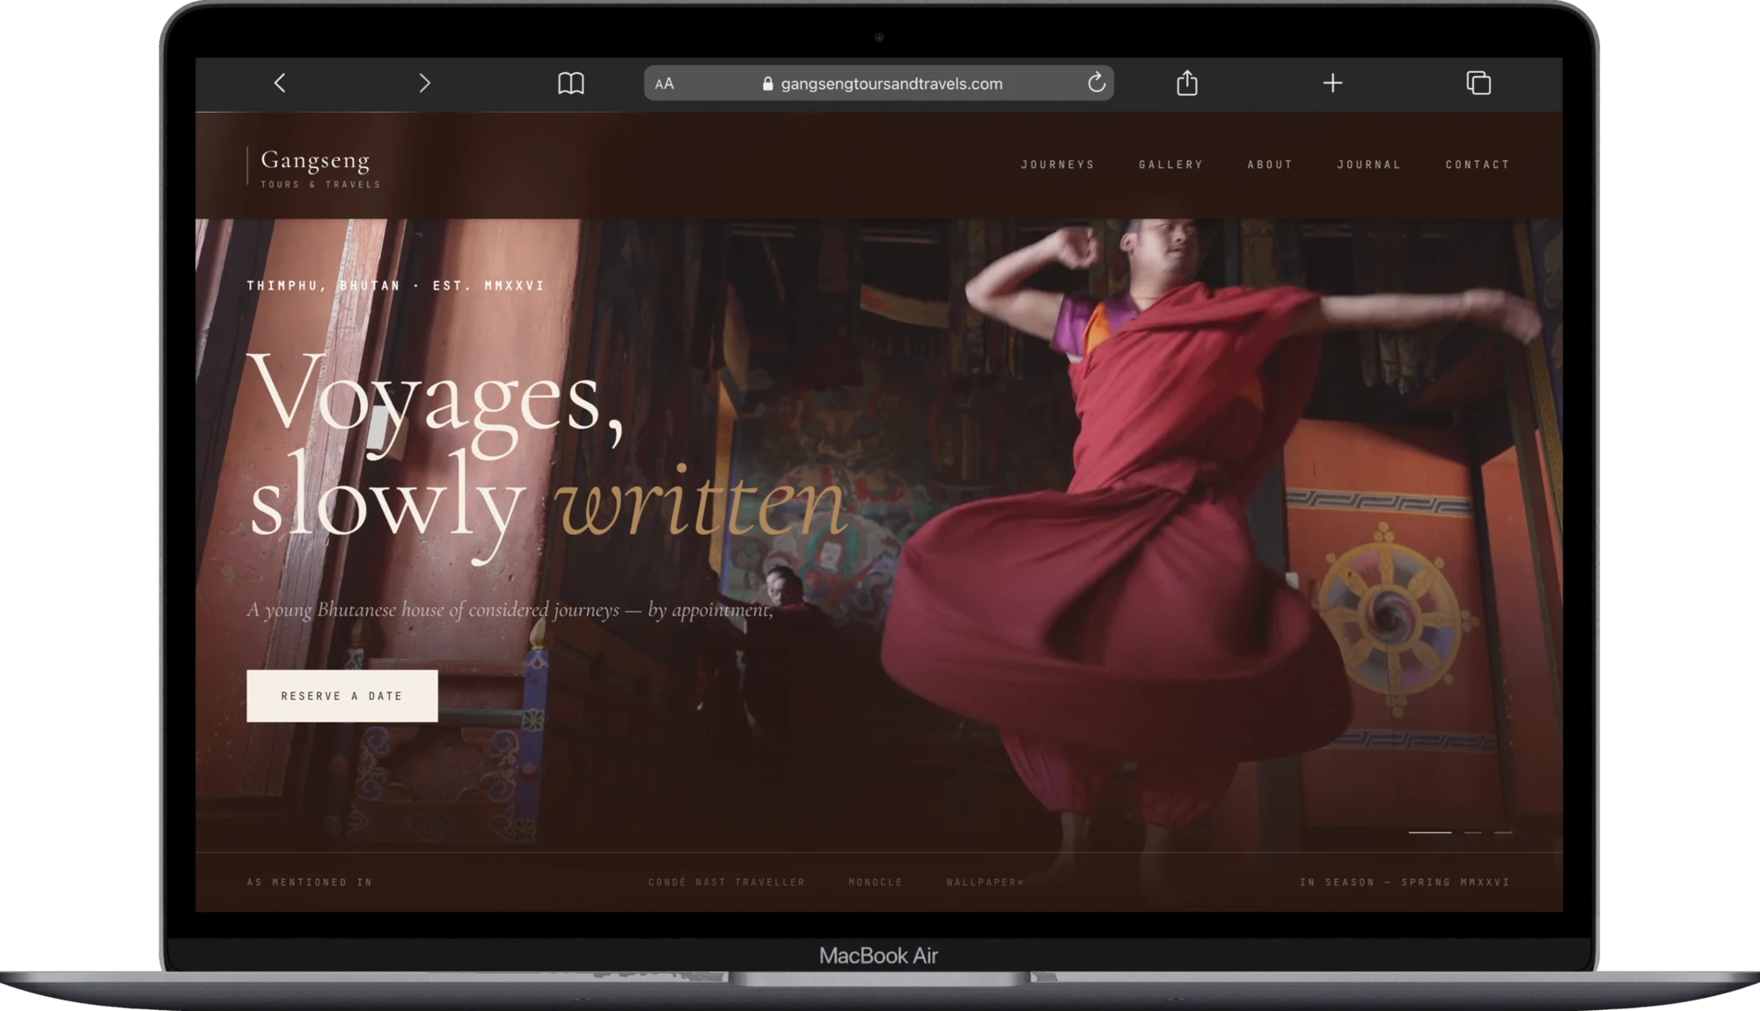Show the tab overview icon
Viewport: 1760px width, 1011px height.
pos(1478,83)
